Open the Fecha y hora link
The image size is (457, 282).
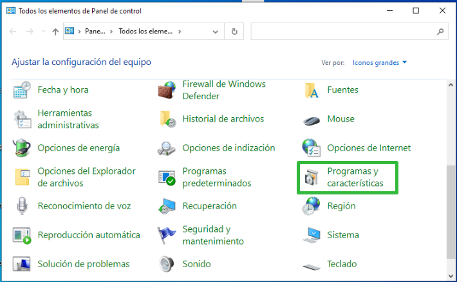tap(63, 90)
